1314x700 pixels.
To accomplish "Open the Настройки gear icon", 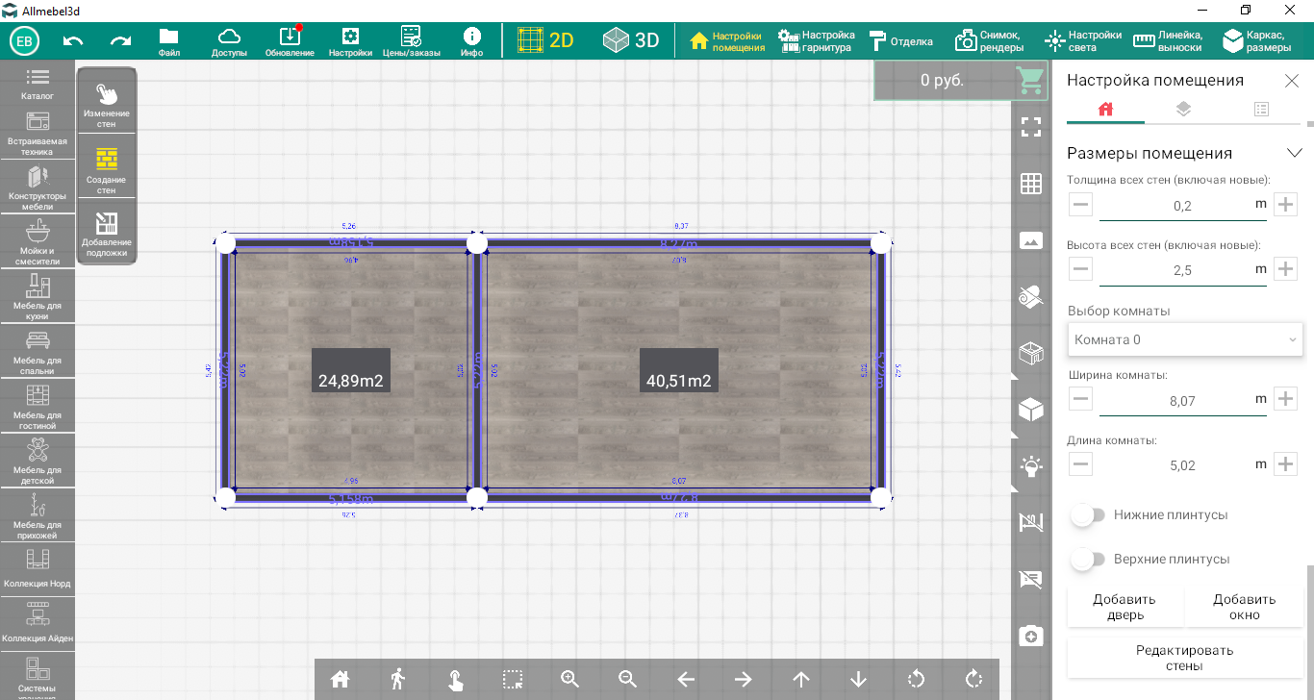I will point(350,41).
